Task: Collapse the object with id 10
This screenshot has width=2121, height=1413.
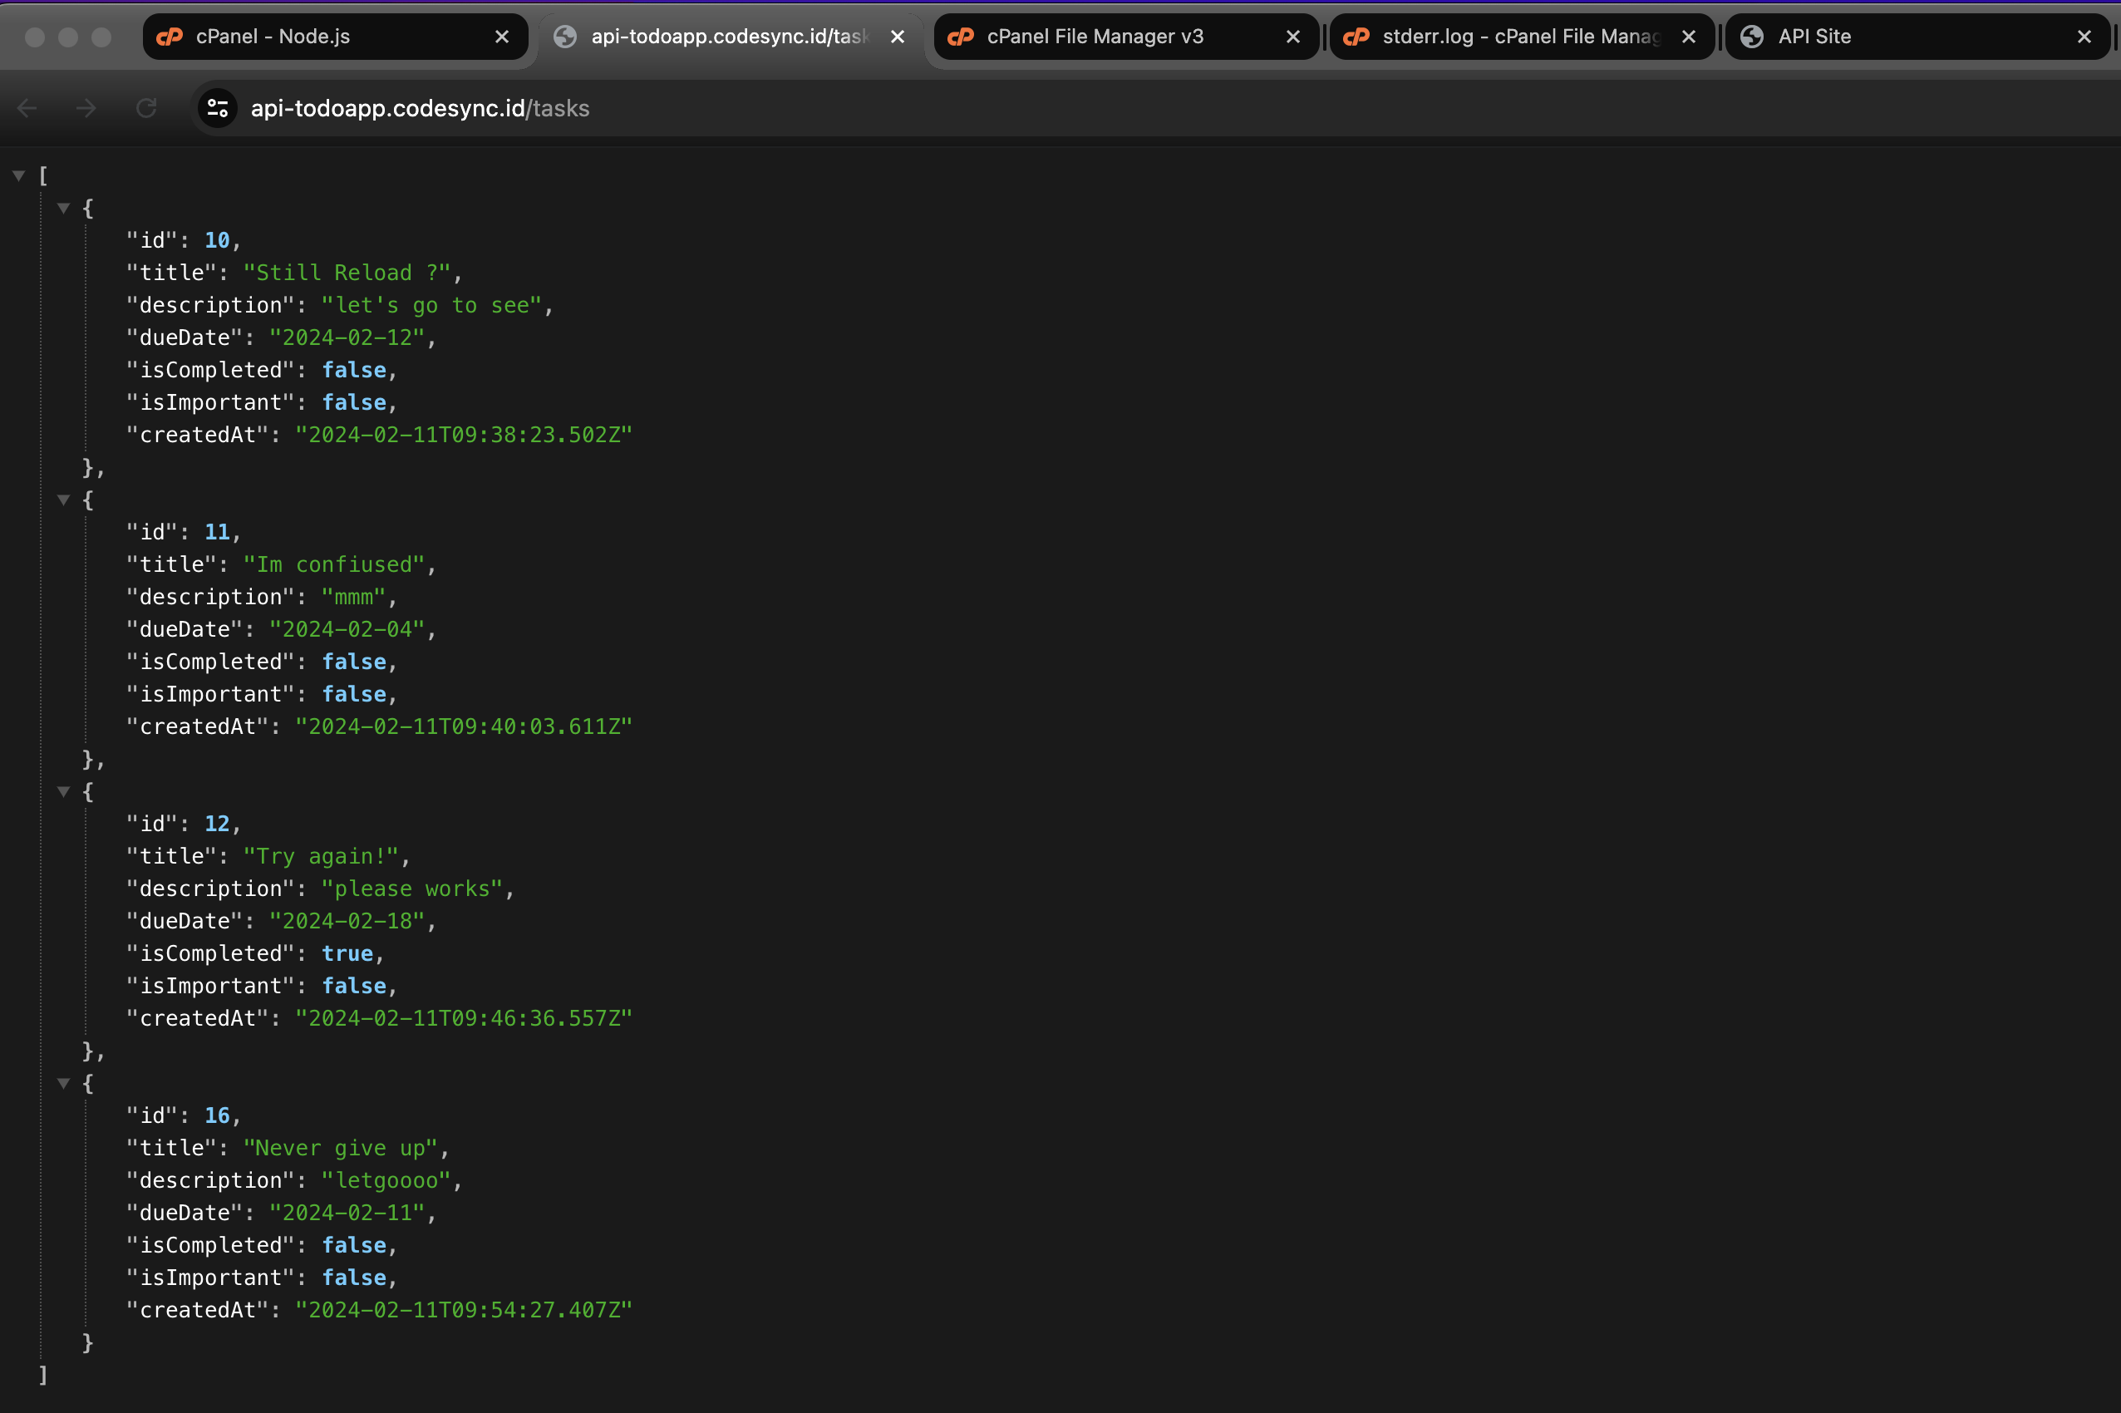Action: point(63,208)
